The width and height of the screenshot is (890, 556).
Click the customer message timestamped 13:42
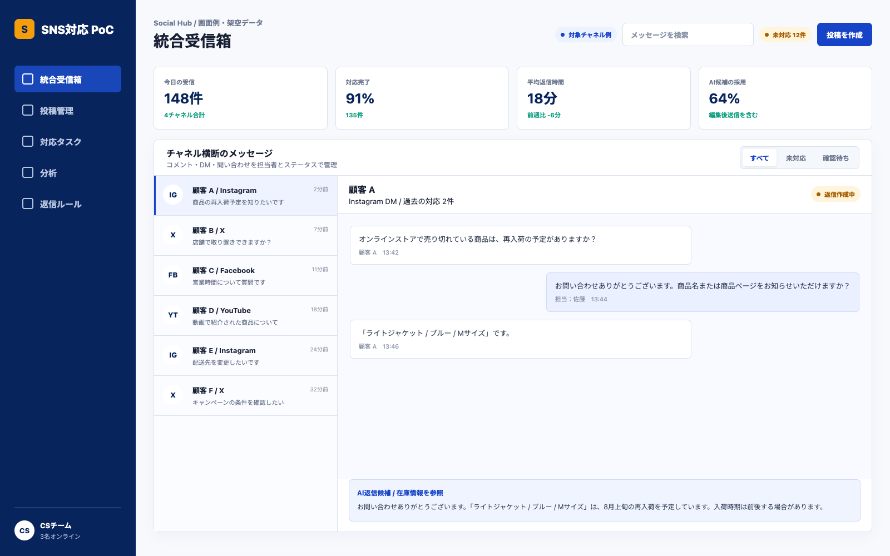521,245
